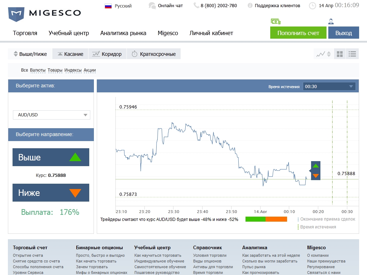Select the Коридор option tab
Image resolution: width=367 pixels, height=275 pixels.
(x=107, y=54)
